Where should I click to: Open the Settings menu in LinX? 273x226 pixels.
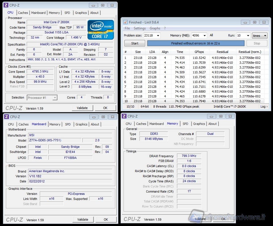click(139, 28)
